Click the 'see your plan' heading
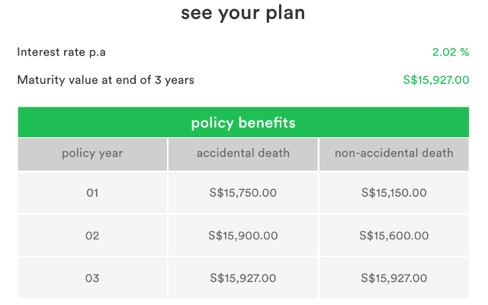This screenshot has width=488, height=305. pos(243,14)
